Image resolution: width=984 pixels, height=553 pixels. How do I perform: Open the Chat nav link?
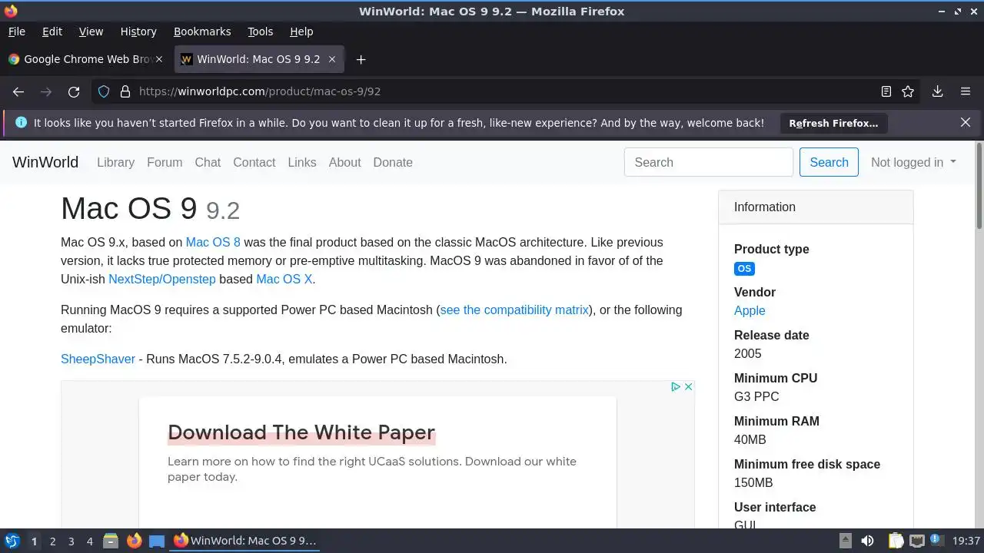208,162
